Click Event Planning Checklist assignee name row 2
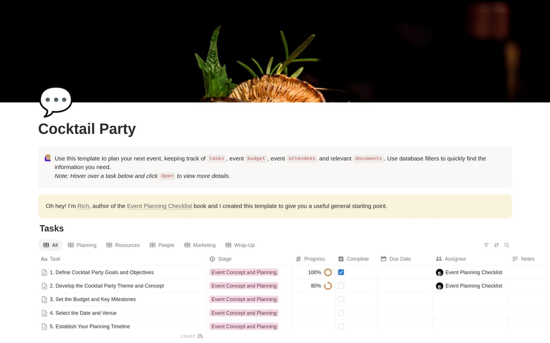The width and height of the screenshot is (550, 343). [474, 286]
